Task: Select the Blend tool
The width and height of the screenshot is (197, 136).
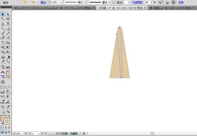Action: pos(8,62)
